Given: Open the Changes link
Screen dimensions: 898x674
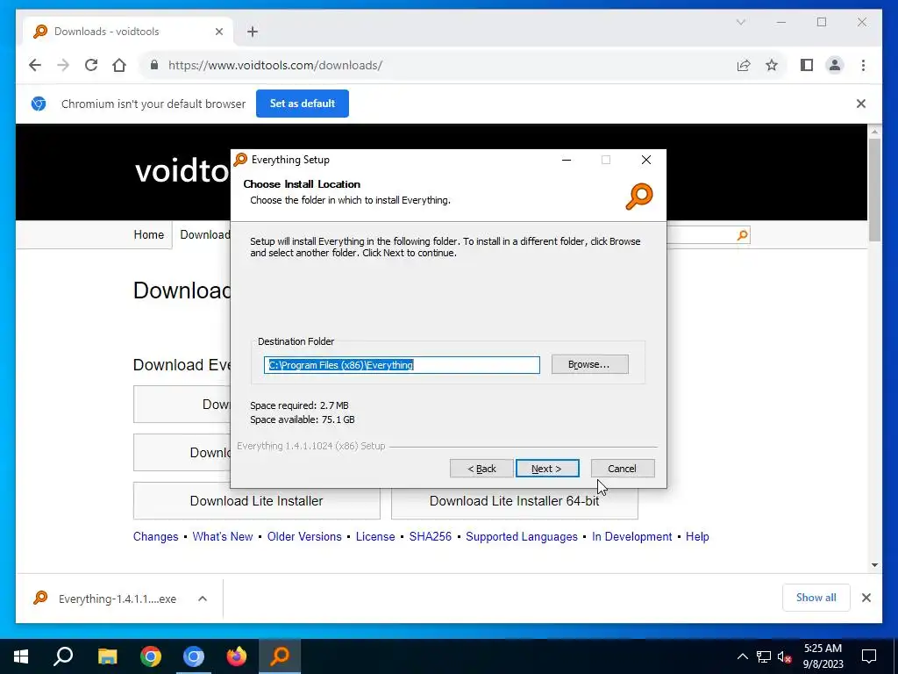Looking at the screenshot, I should point(156,536).
